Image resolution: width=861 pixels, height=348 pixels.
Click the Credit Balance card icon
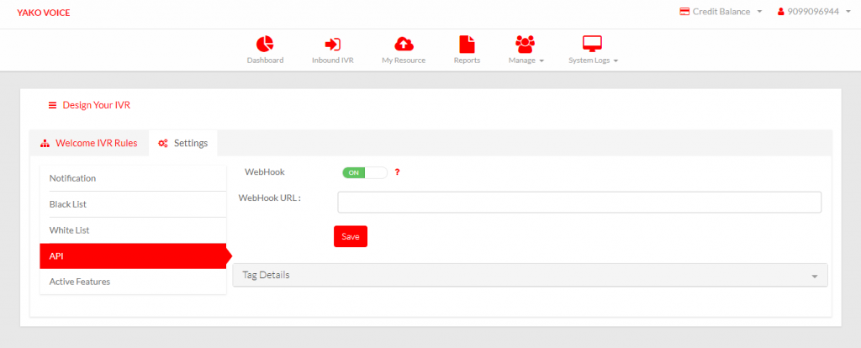684,12
